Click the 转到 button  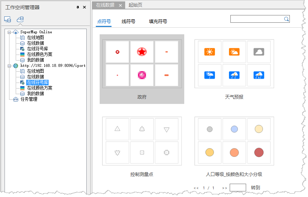coord(255,188)
